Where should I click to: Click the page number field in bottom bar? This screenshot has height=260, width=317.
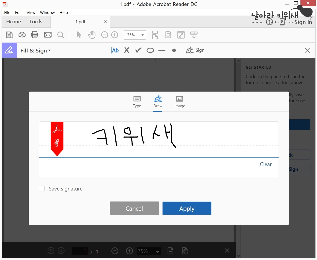click(x=80, y=251)
